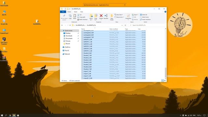The height and width of the screenshot is (117, 208).
Task: Open Customize Quick Access Toolbar dropdown in title bar
Action: (70, 9)
